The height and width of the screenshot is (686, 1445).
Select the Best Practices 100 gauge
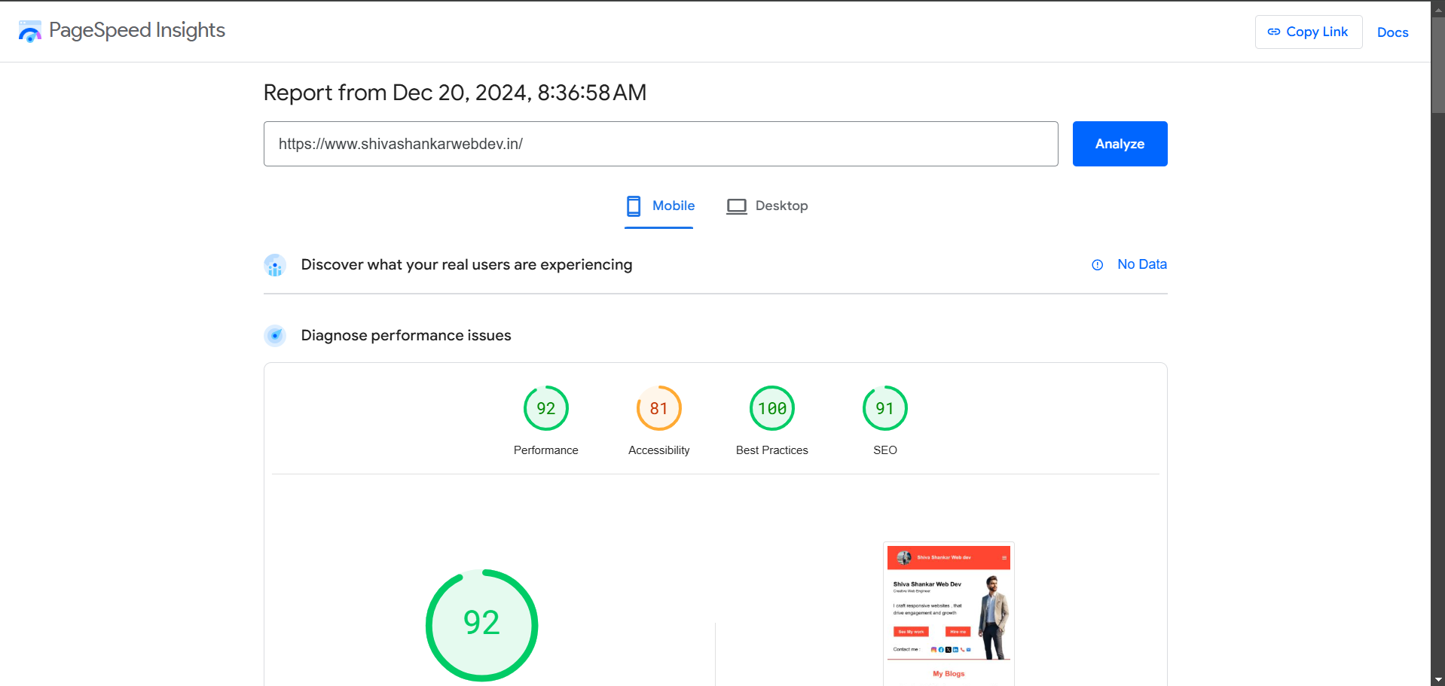(x=771, y=408)
